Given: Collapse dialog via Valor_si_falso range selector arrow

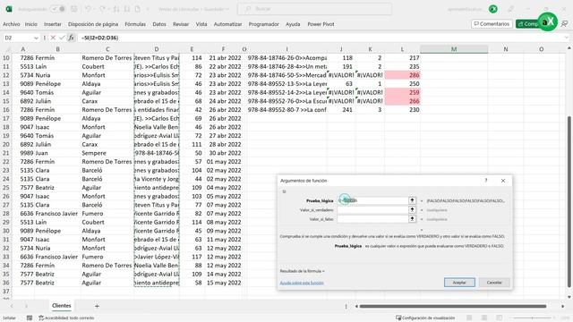Looking at the screenshot, I should tap(412, 219).
